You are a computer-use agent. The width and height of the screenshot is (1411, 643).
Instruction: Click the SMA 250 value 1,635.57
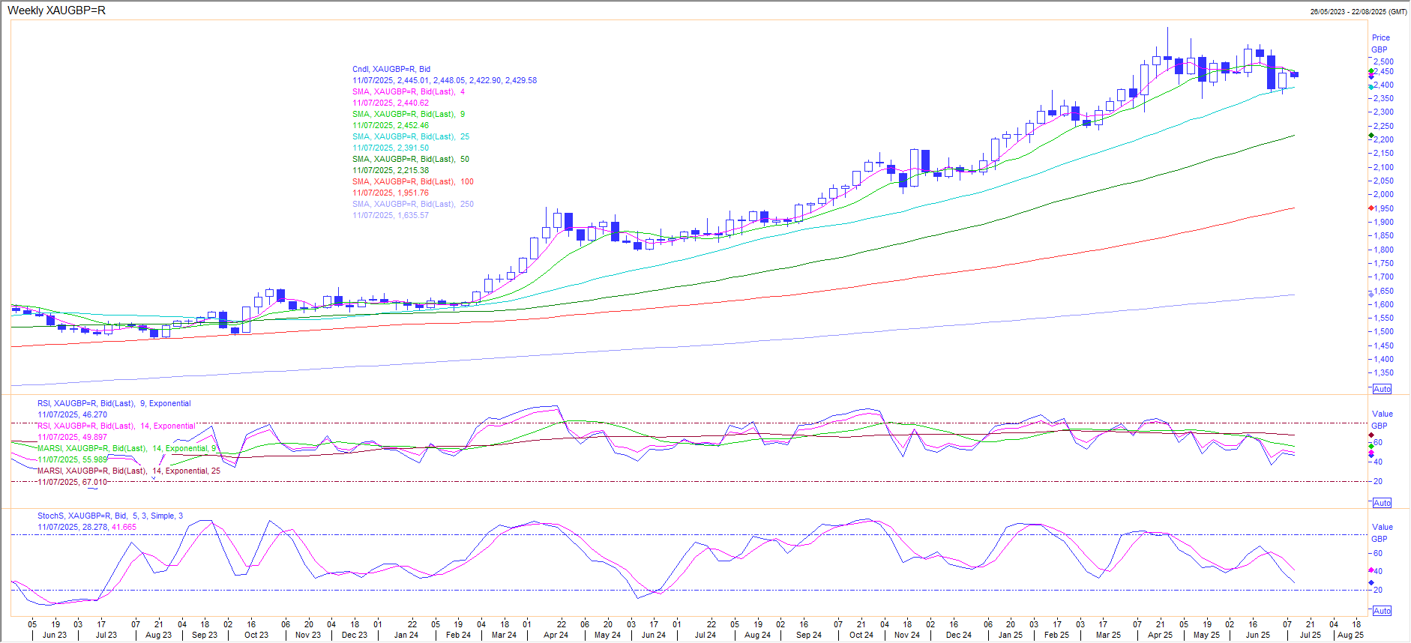(413, 215)
